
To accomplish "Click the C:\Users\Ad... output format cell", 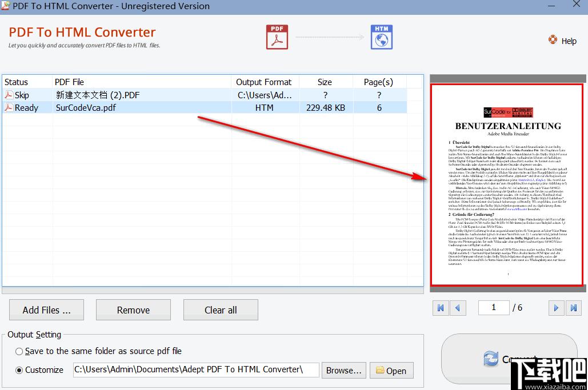I will [x=265, y=95].
